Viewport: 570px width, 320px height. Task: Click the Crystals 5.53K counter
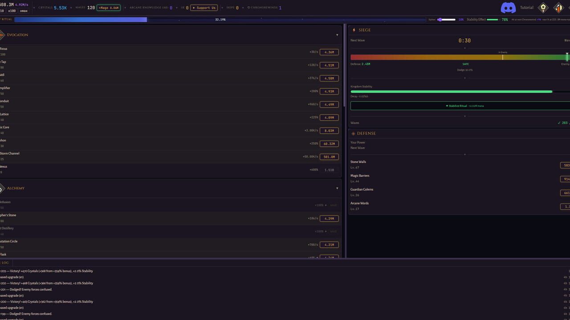(x=53, y=8)
